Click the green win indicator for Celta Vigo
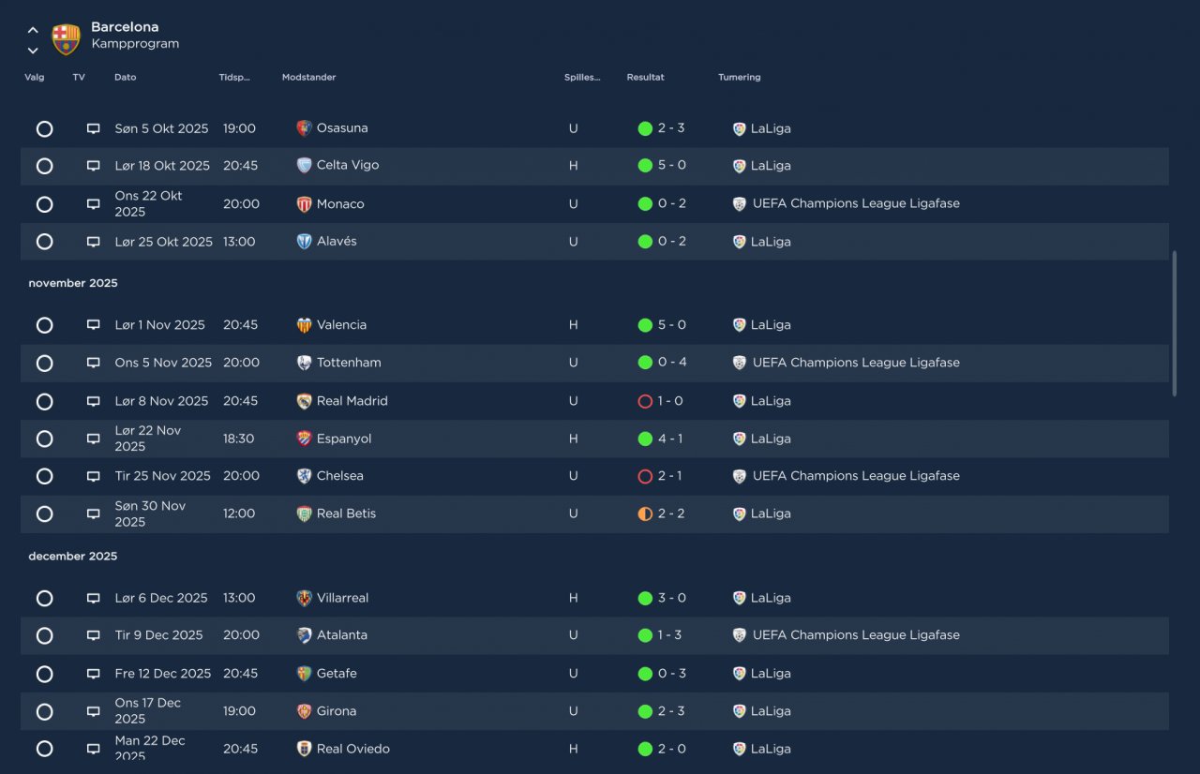Viewport: 1200px width, 774px height. coord(645,166)
